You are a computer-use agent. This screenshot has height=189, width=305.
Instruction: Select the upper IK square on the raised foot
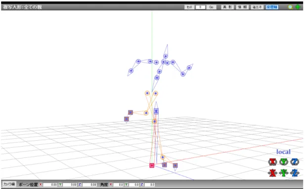pos(131,112)
